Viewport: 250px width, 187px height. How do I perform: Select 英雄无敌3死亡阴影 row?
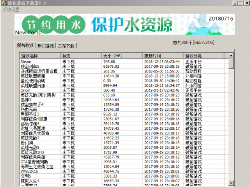(x=123, y=95)
